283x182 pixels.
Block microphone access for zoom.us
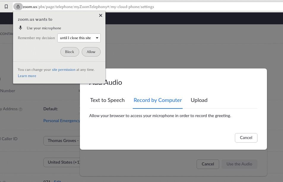69,52
